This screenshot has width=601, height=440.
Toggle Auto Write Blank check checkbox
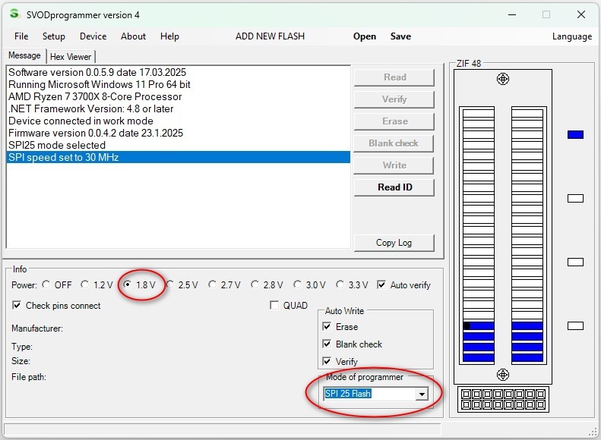(x=327, y=344)
